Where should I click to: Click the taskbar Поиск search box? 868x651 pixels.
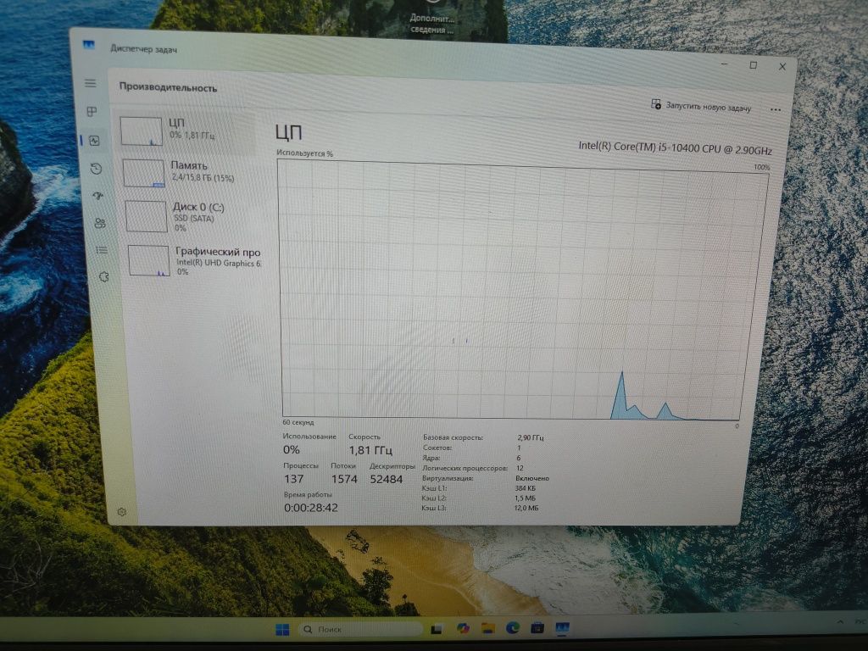tap(360, 630)
